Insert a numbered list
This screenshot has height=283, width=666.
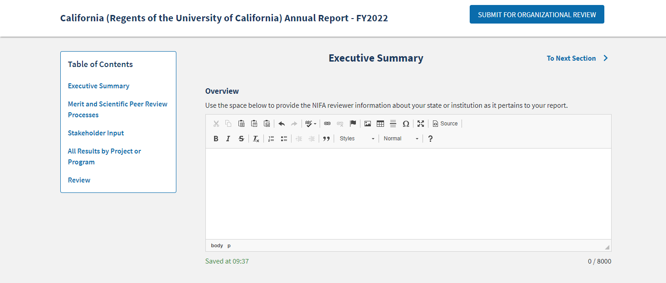click(271, 139)
